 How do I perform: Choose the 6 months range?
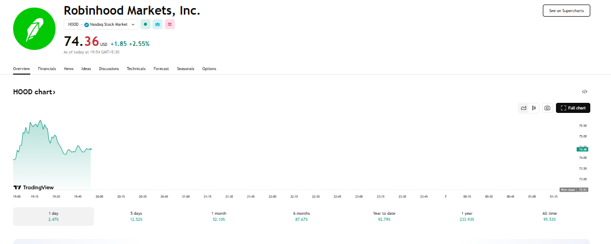pyautogui.click(x=301, y=216)
